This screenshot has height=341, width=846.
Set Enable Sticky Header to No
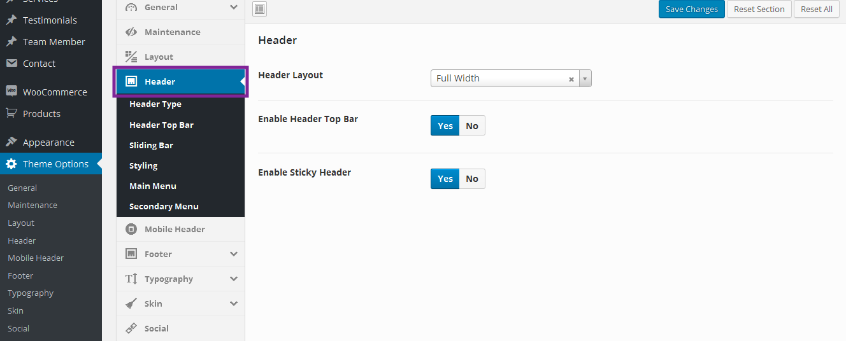click(472, 179)
